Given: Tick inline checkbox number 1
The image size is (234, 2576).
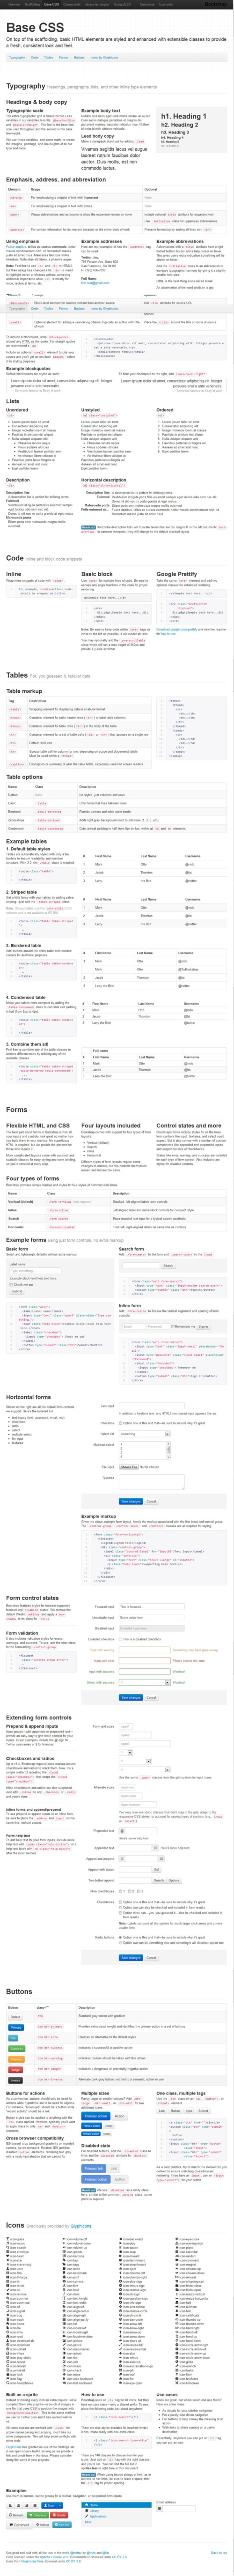Looking at the screenshot, I should (121, 1890).
